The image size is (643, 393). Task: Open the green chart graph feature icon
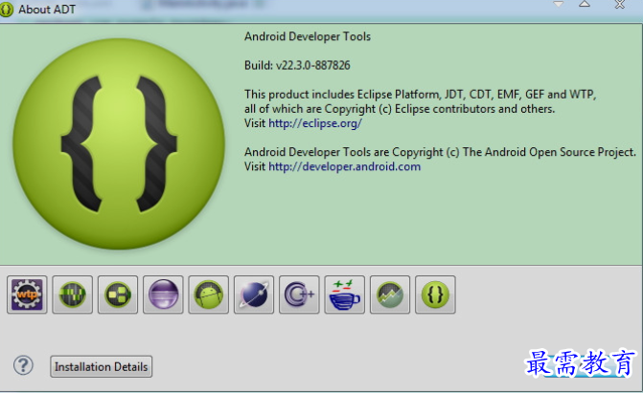390,295
